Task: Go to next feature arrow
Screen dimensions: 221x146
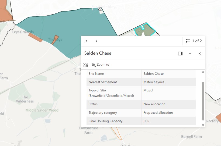Action: pos(96,41)
